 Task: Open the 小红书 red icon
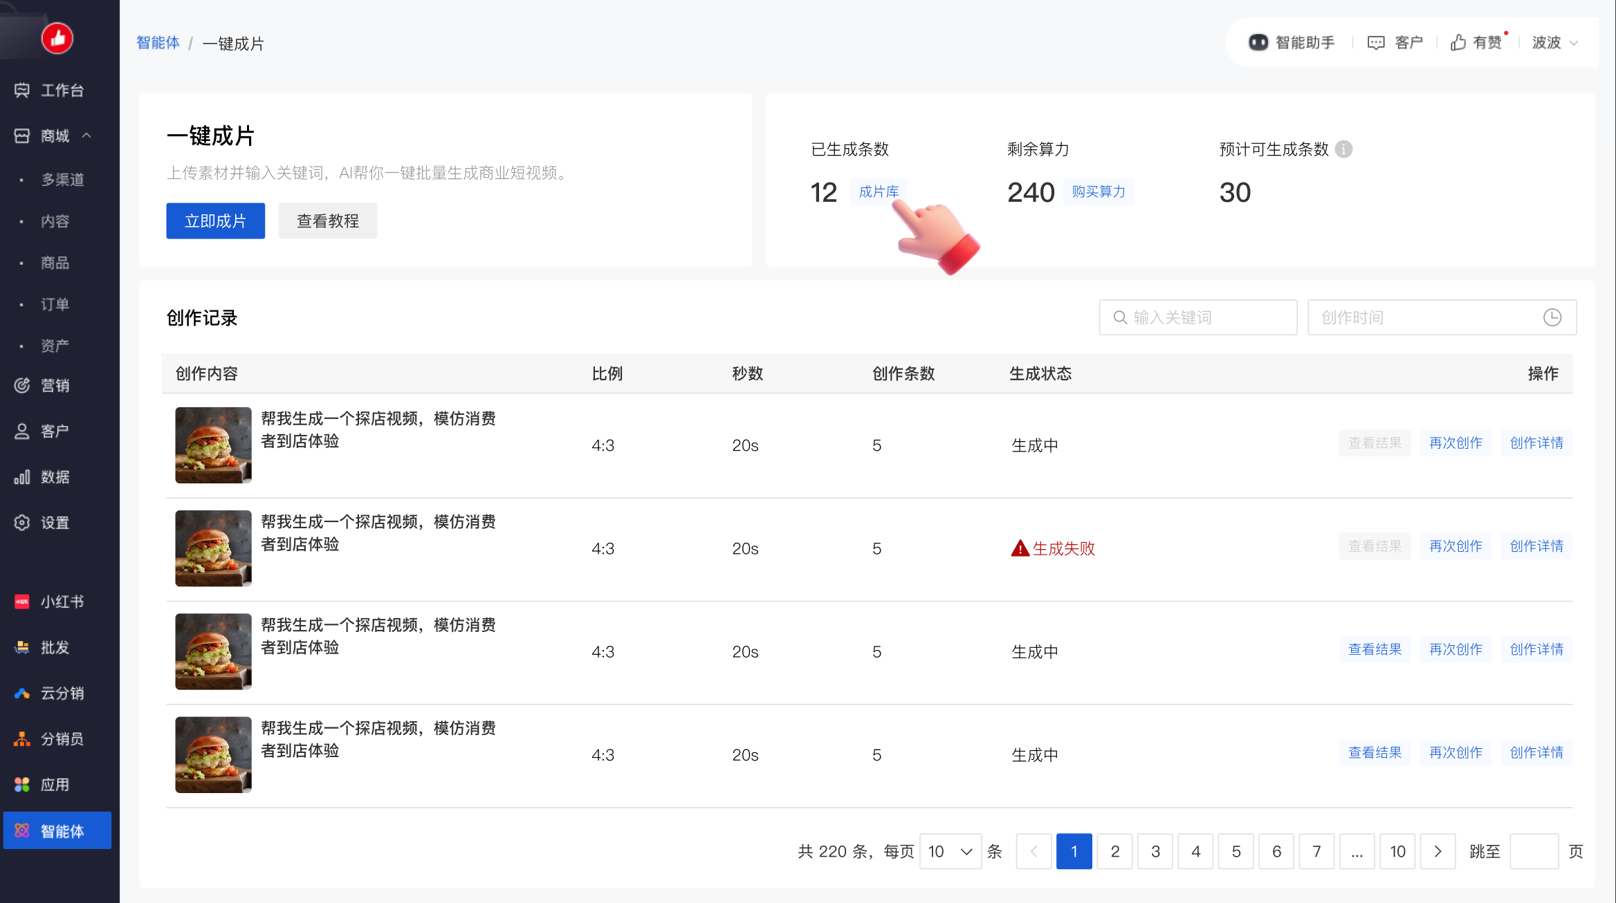pyautogui.click(x=22, y=602)
